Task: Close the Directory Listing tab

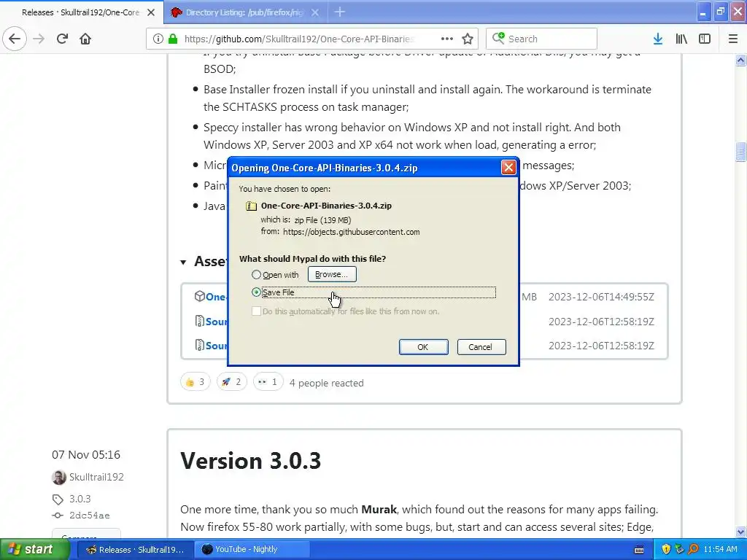Action: 315,12
